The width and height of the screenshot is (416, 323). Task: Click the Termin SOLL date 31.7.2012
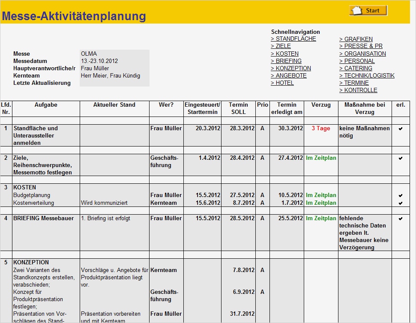(242, 314)
